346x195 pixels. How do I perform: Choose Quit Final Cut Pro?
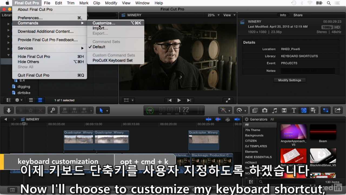pyautogui.click(x=49, y=75)
